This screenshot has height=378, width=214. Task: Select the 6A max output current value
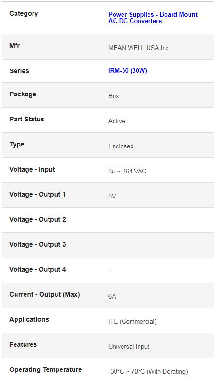[x=112, y=297]
